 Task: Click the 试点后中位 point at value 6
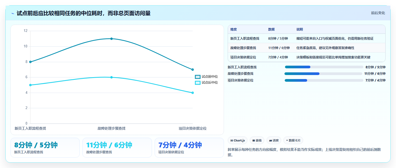(112, 77)
